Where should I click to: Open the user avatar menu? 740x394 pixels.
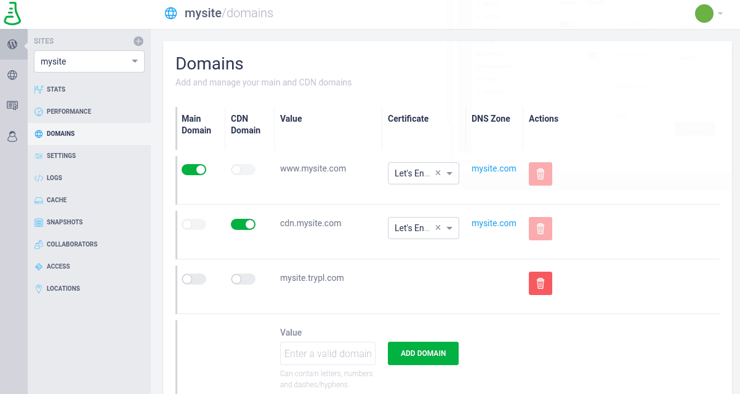707,14
